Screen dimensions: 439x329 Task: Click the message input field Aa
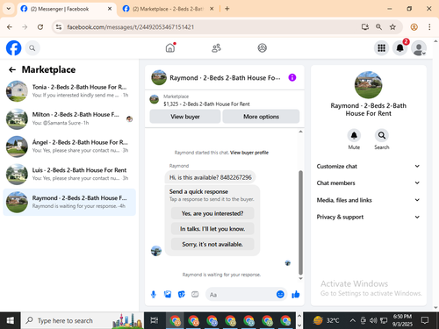[x=241, y=295]
